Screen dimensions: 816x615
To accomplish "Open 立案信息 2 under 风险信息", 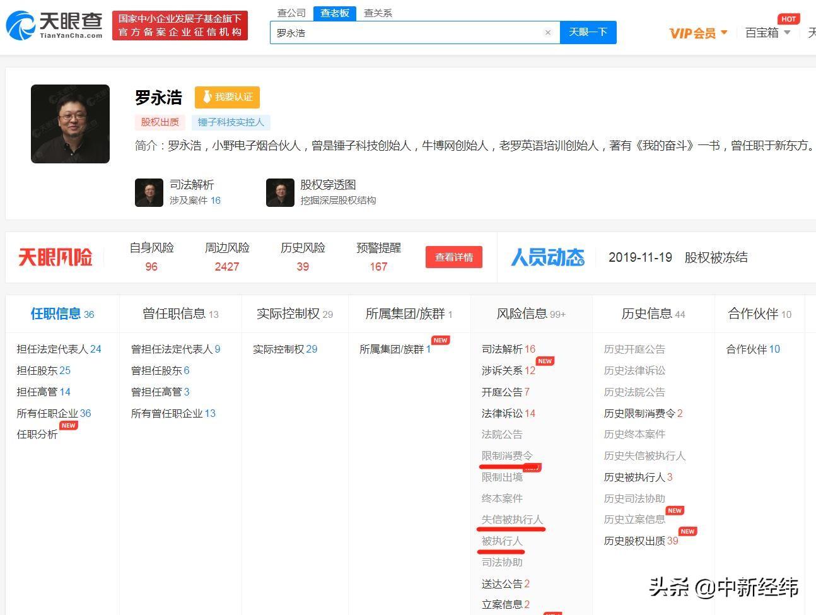I will pos(506,605).
